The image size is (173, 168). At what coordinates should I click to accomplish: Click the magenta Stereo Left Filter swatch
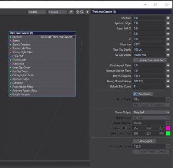pos(168,128)
